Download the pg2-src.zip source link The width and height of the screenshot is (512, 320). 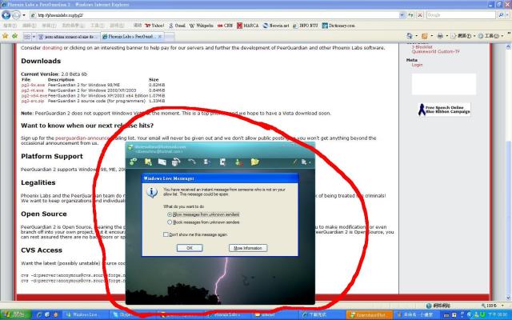click(33, 101)
